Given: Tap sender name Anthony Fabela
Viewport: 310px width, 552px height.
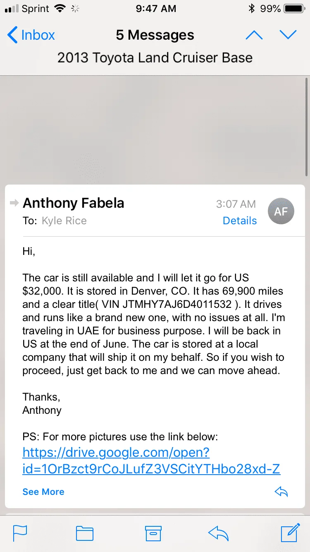Looking at the screenshot, I should pyautogui.click(x=74, y=203).
